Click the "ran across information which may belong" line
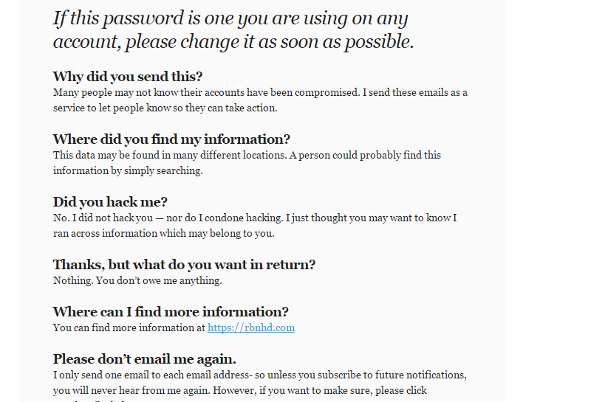This screenshot has height=402, width=605. point(163,234)
